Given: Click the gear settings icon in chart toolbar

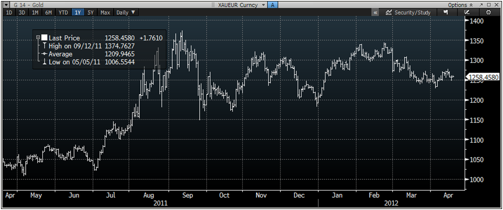Looking at the screenshot, I should tap(488, 12).
